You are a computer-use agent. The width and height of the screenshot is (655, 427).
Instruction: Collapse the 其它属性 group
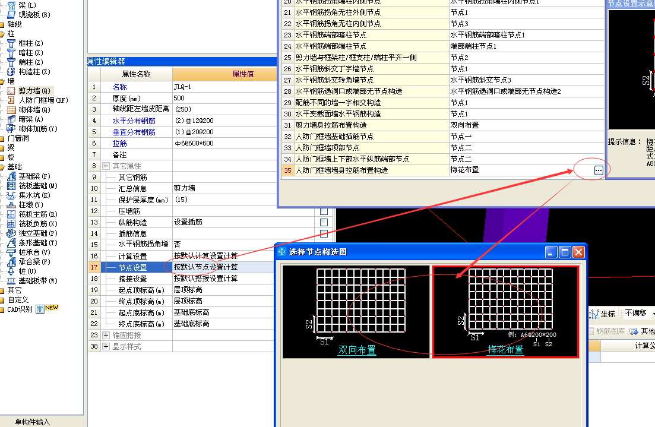106,166
